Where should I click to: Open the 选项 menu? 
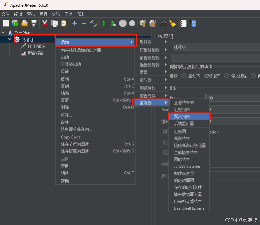click(x=56, y=14)
